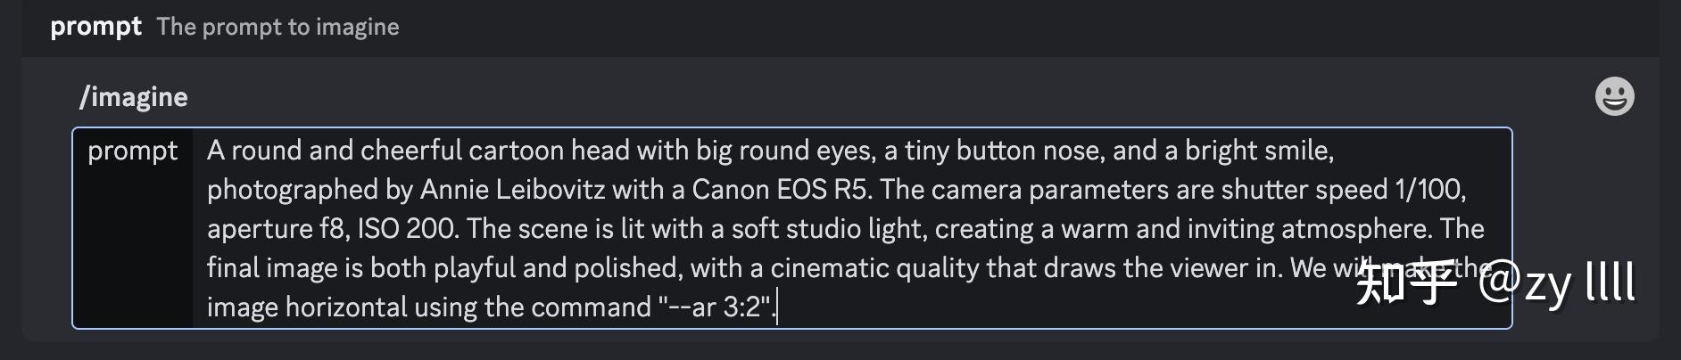Click the text "ISO 200" in prompt

point(407,229)
